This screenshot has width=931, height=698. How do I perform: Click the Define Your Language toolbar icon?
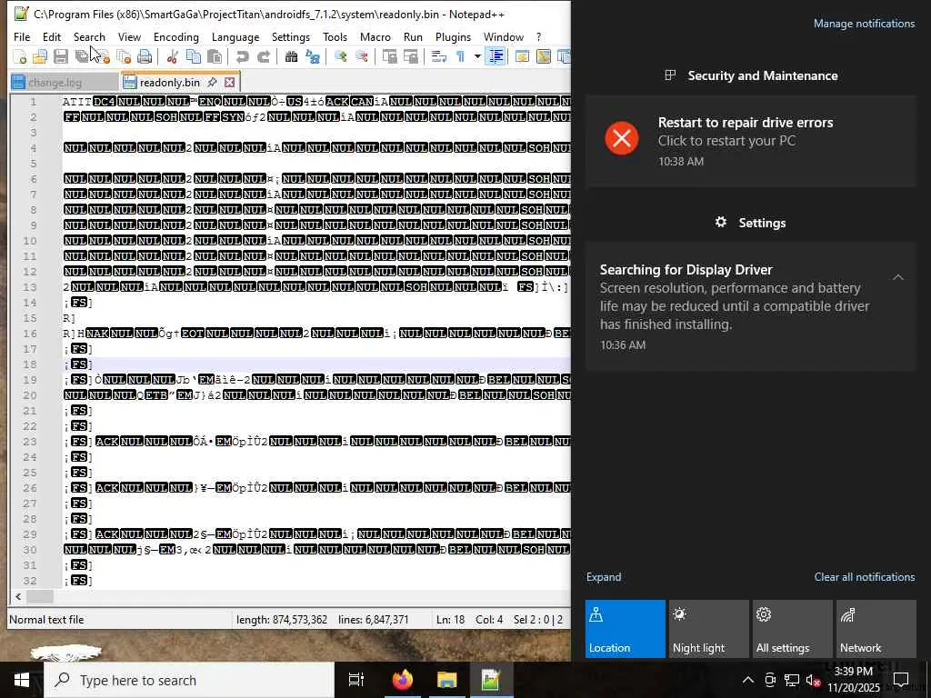pos(522,57)
